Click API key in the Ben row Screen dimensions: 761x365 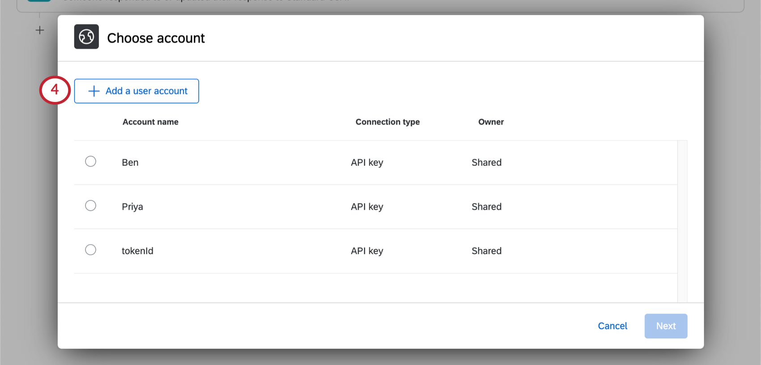(x=367, y=163)
